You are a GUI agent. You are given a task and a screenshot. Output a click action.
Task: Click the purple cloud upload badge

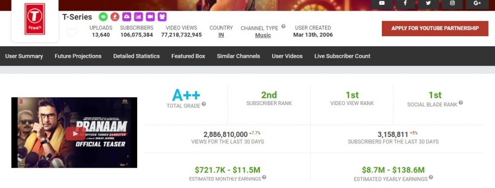tap(127, 17)
